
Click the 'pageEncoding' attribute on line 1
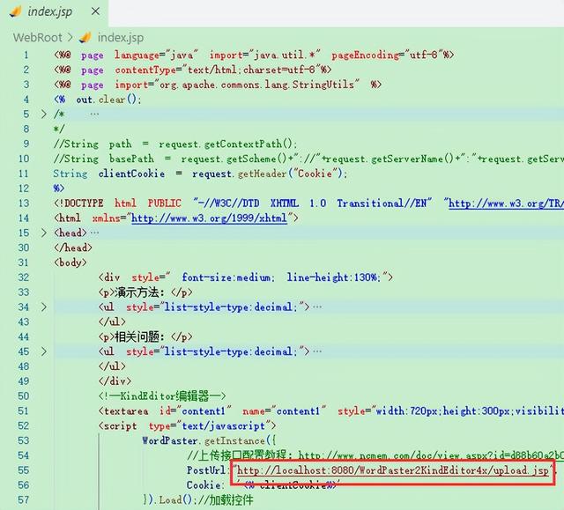tap(366, 55)
